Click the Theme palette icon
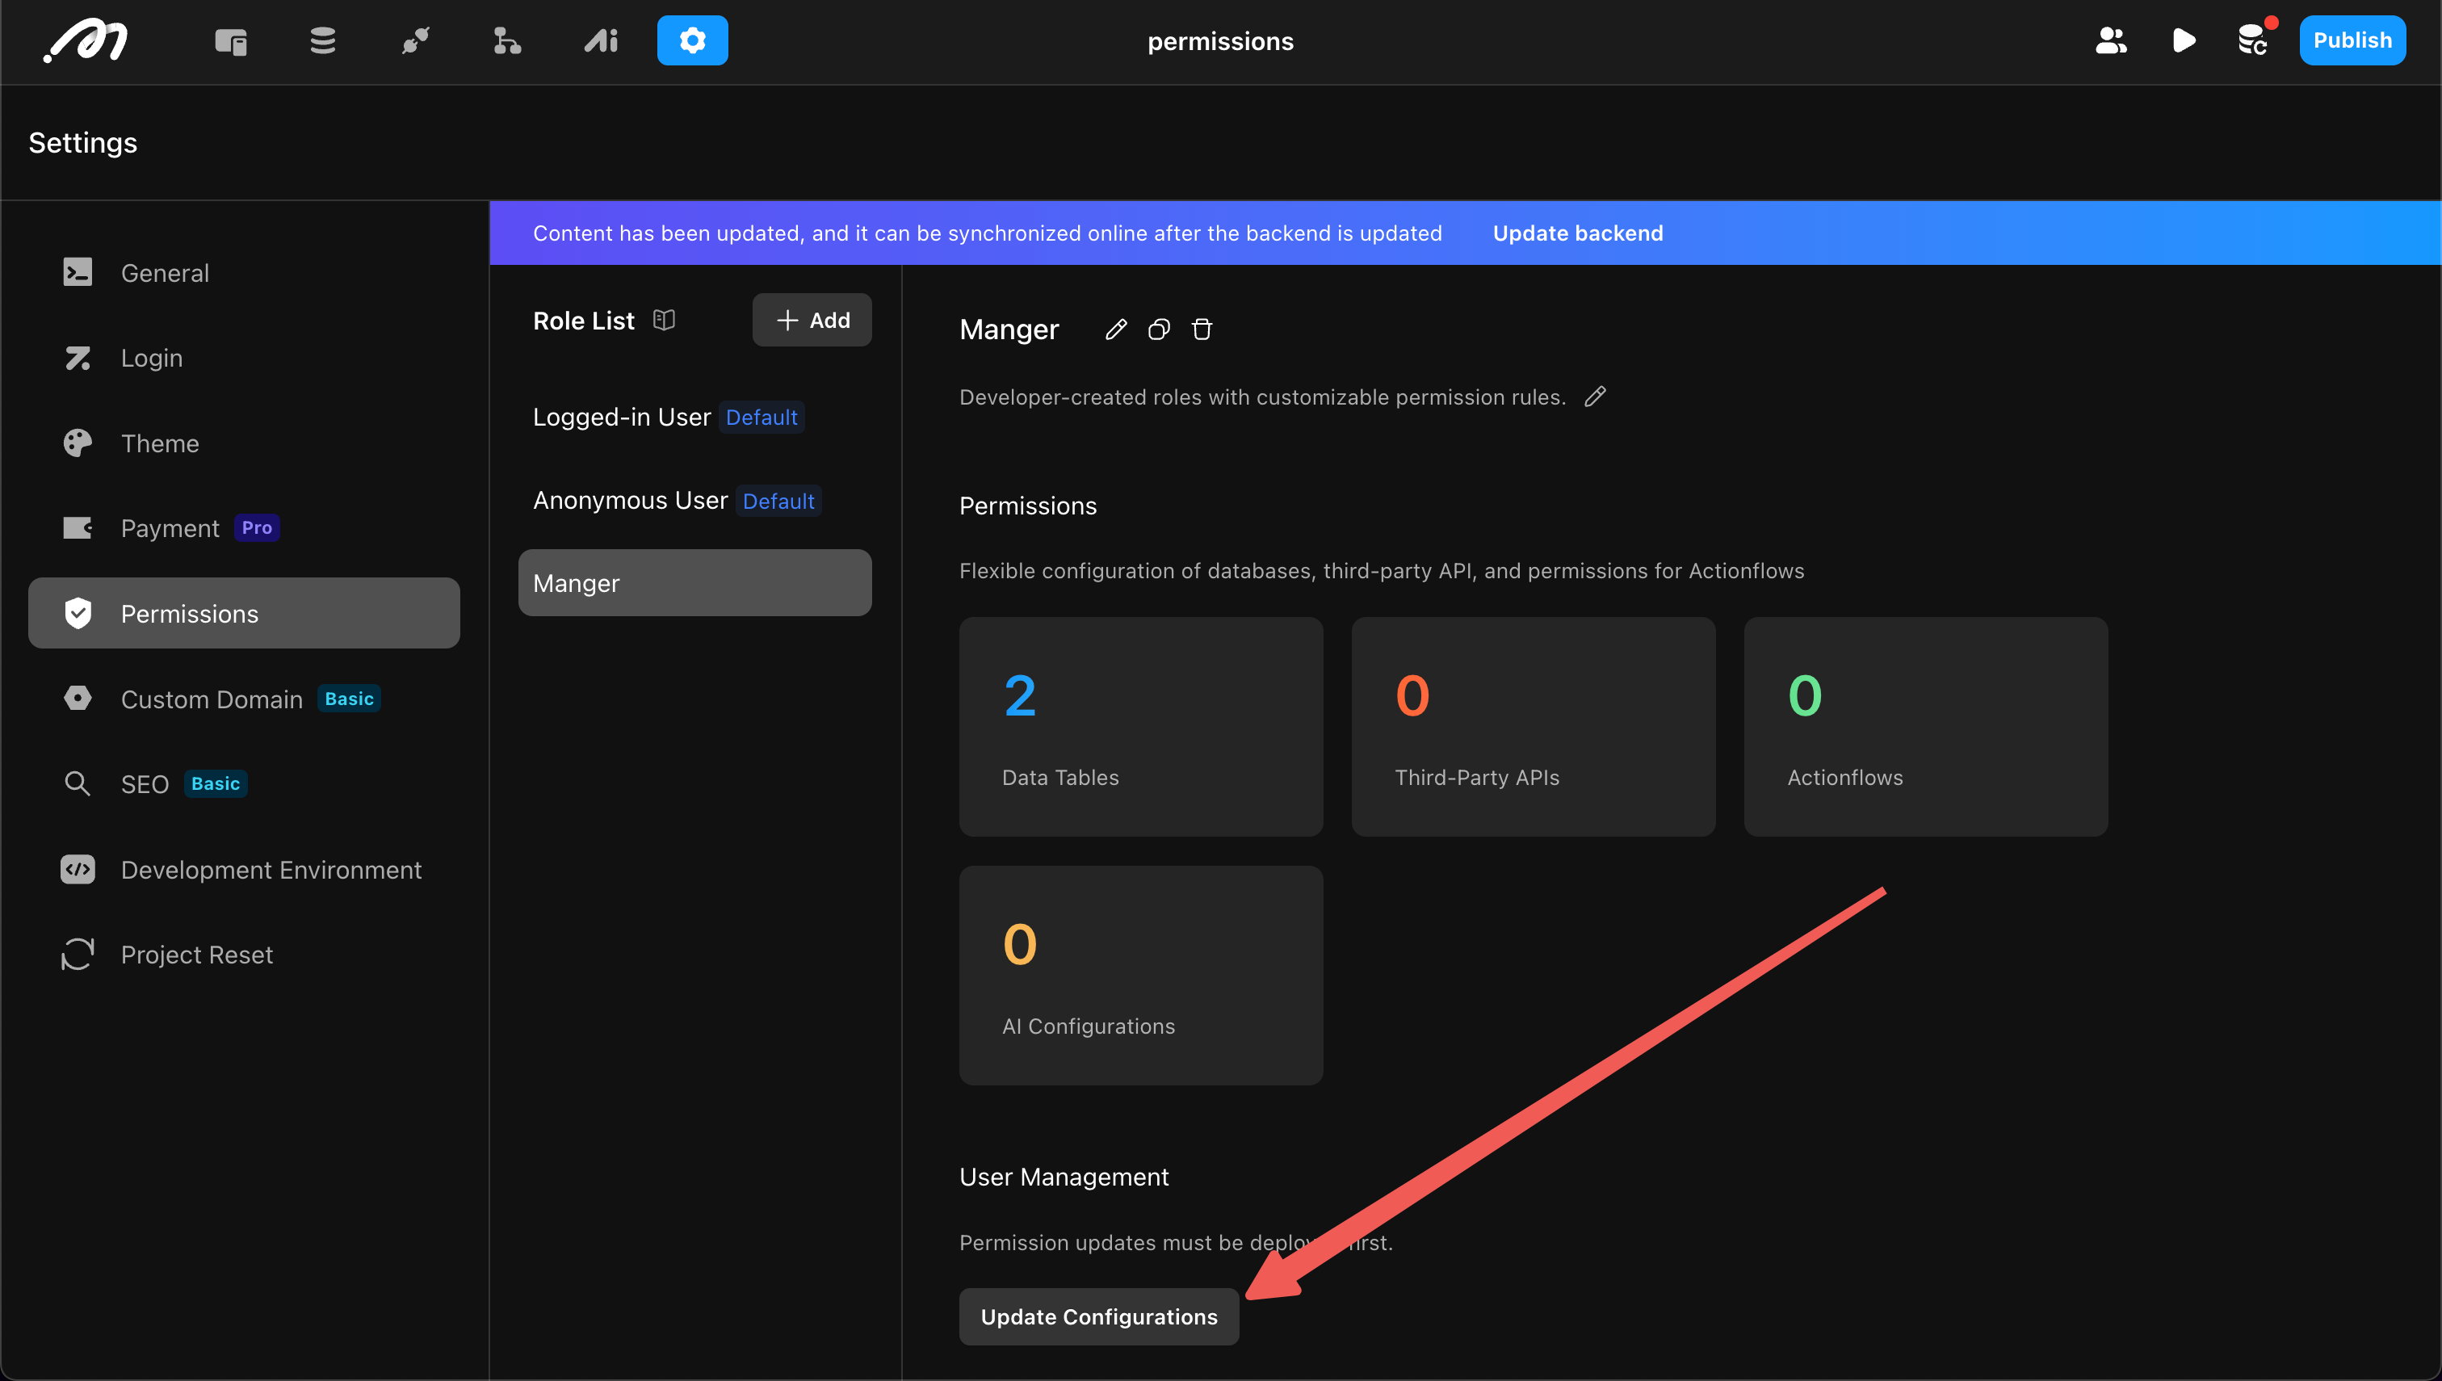 [78, 443]
